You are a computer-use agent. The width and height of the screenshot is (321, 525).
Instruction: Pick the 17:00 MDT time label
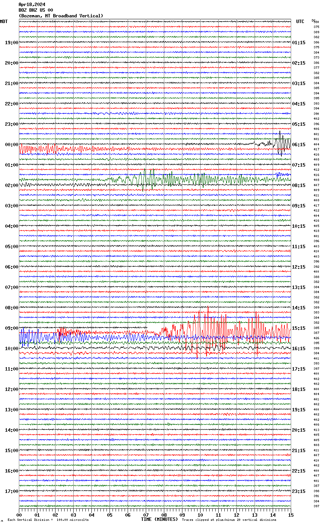(x=11, y=491)
